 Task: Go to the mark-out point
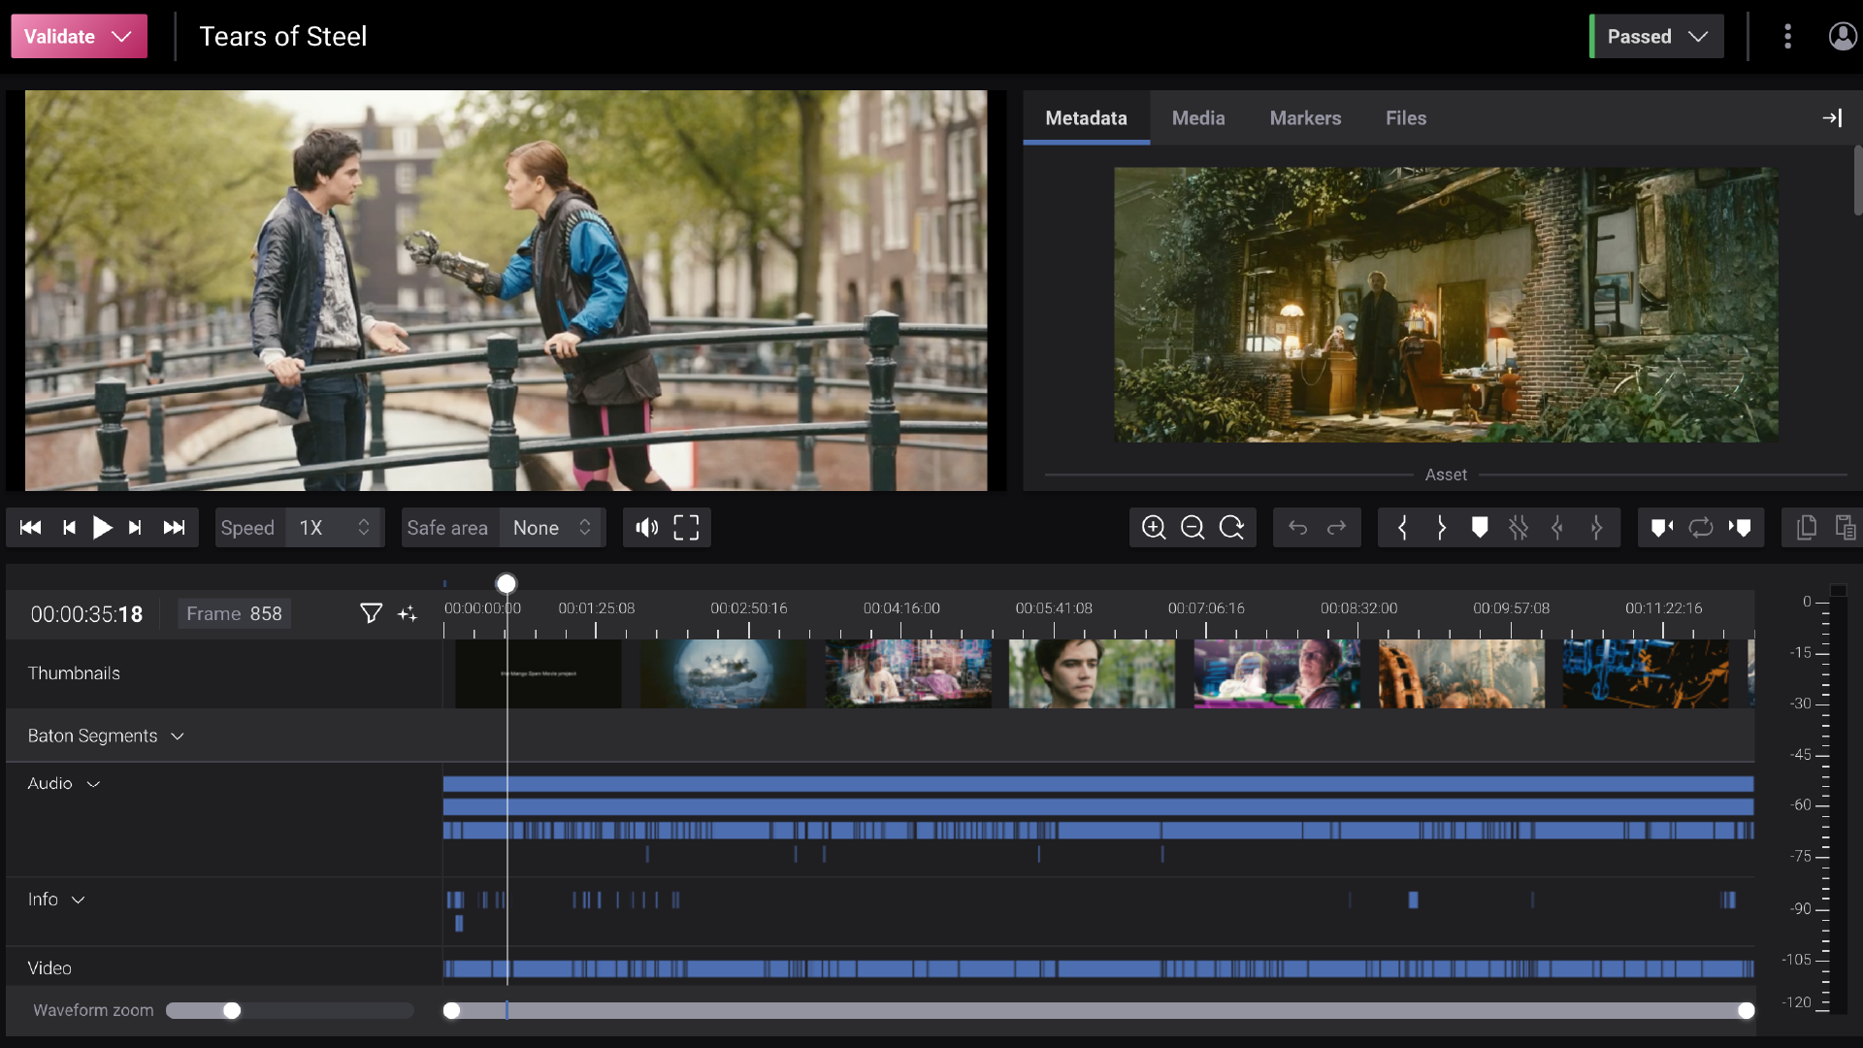[1596, 528]
